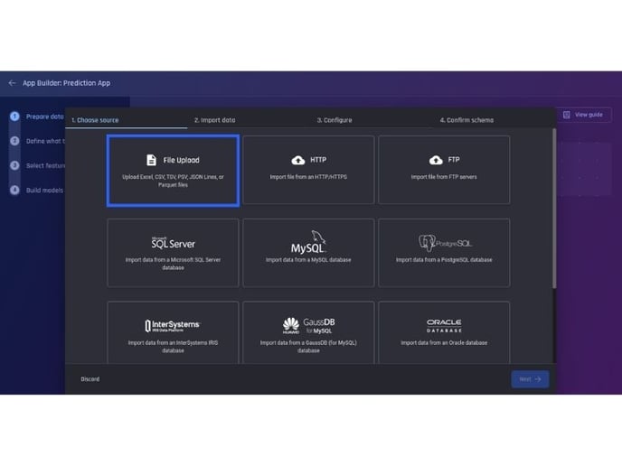Image resolution: width=622 pixels, height=466 pixels.
Task: Click 'Import file from an HTTP/HTTPS' description
Action: (308, 177)
